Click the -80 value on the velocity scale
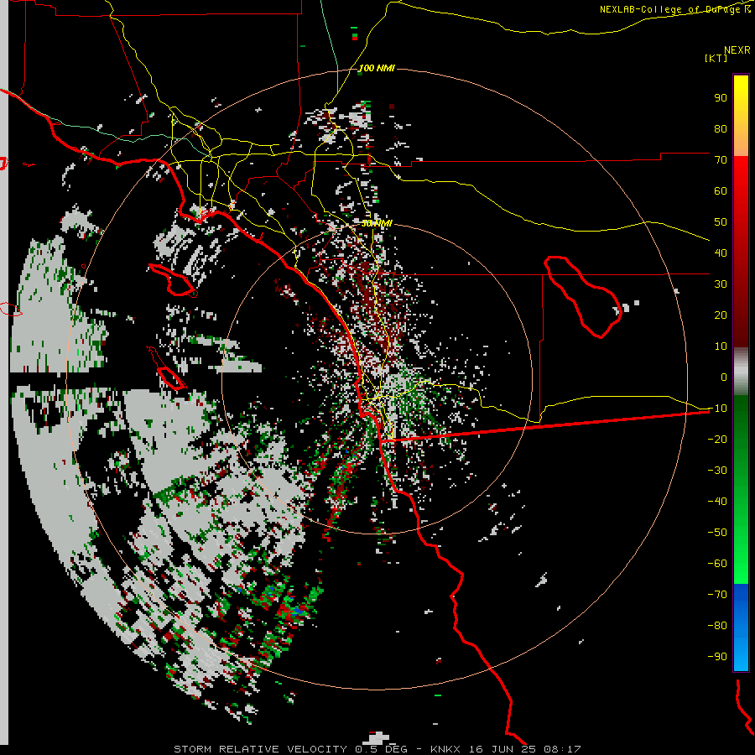755x755 pixels. [x=717, y=626]
